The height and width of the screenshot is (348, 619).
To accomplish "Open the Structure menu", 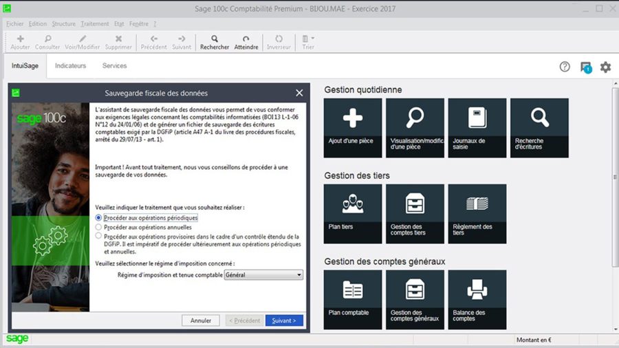I will coord(63,23).
